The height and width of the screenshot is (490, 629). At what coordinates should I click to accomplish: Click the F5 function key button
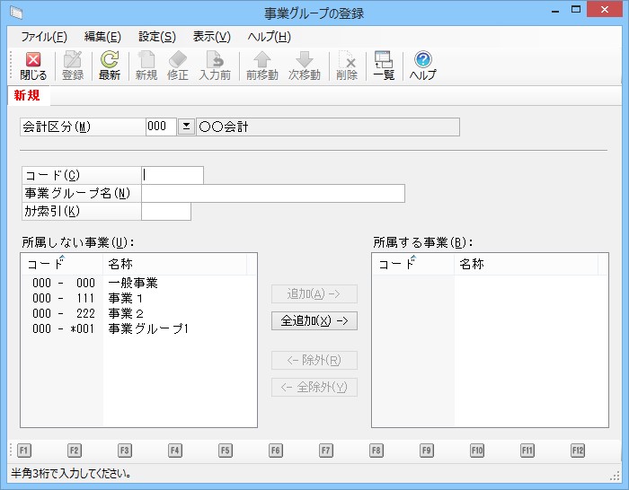pos(226,451)
